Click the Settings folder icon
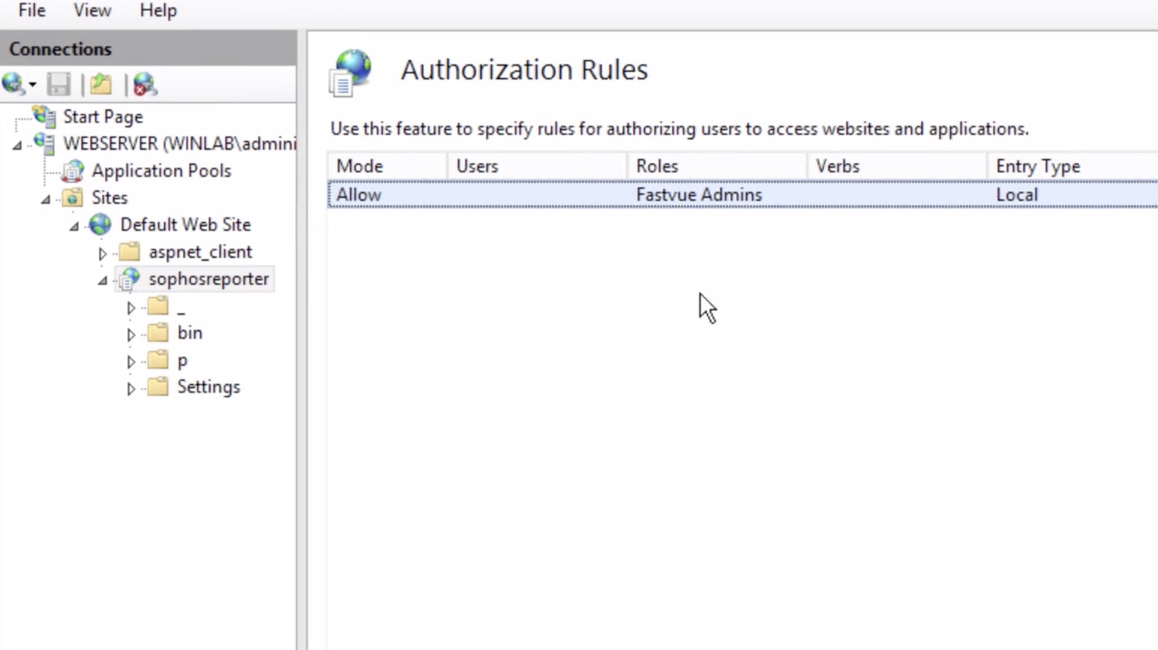This screenshot has width=1158, height=650. coord(159,387)
